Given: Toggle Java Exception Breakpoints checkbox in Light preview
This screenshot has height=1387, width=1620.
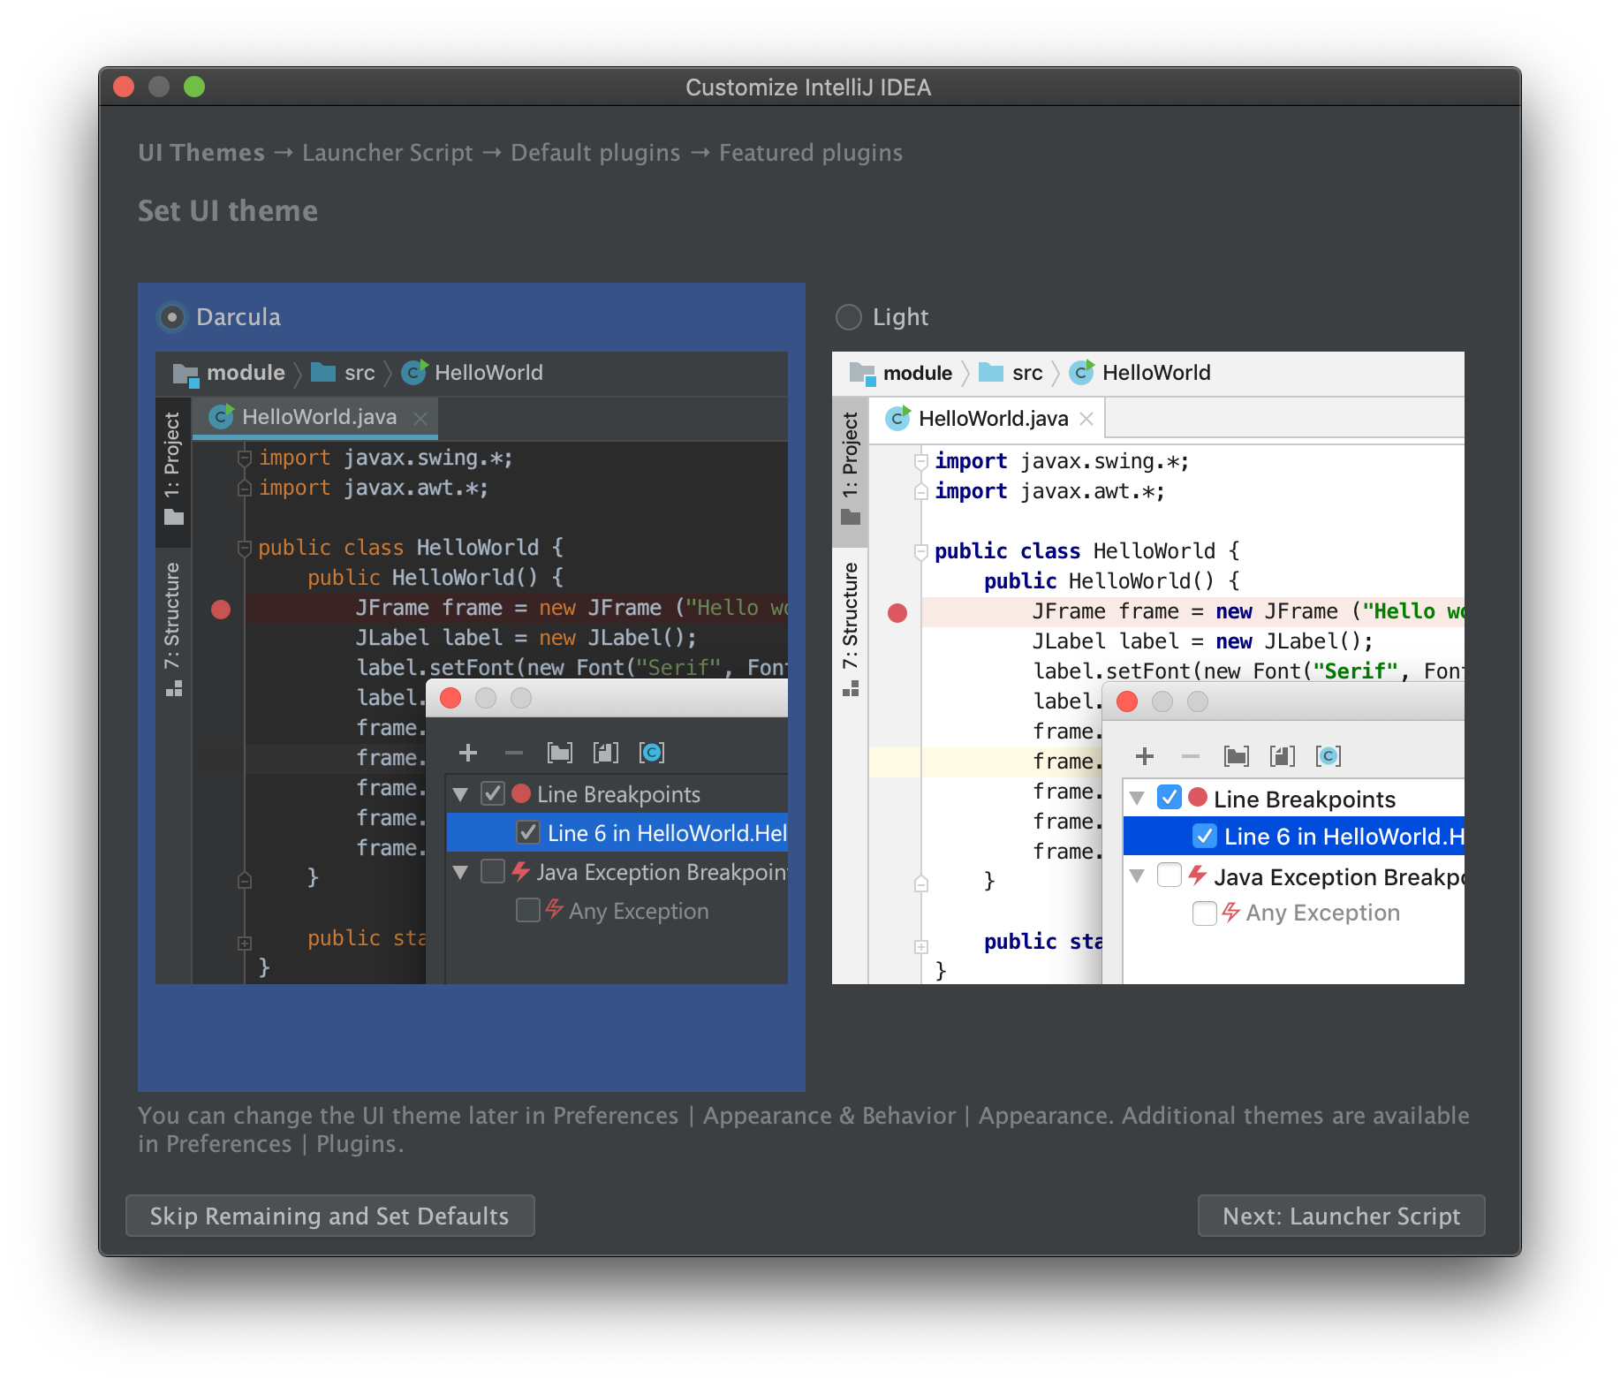Looking at the screenshot, I should click(1170, 875).
